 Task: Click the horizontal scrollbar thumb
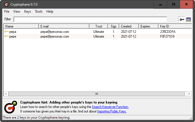pyautogui.click(x=97, y=94)
